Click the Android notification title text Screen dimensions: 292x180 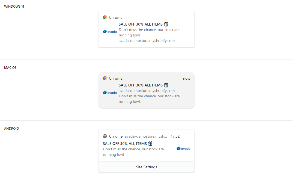tap(125, 144)
